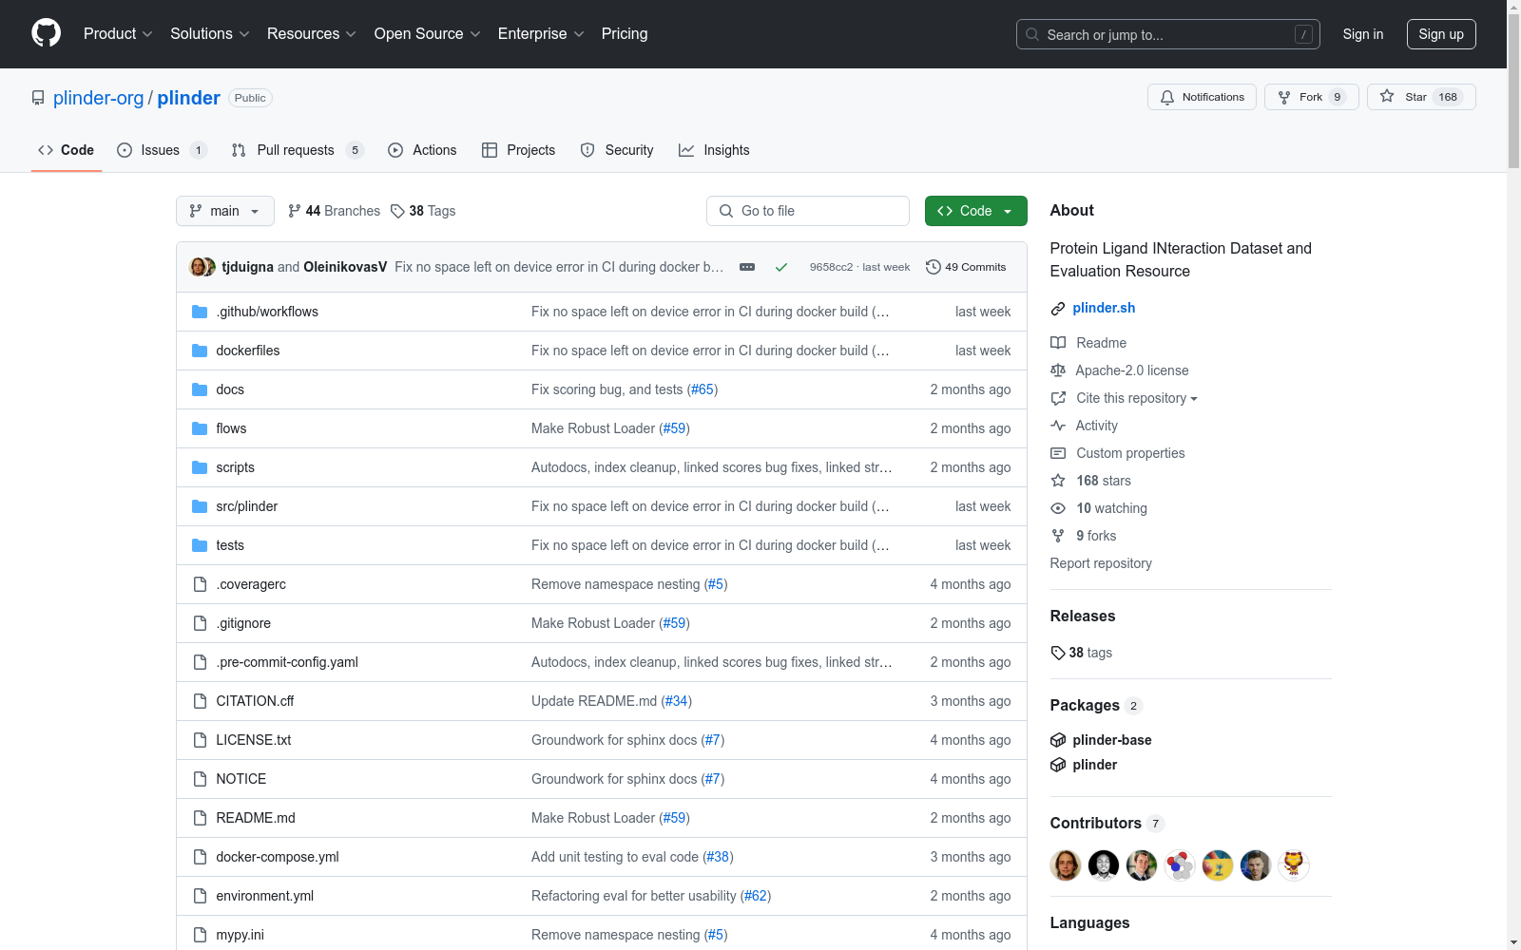
Task: Click the magnifier icon in the search bar
Action: 1032,34
